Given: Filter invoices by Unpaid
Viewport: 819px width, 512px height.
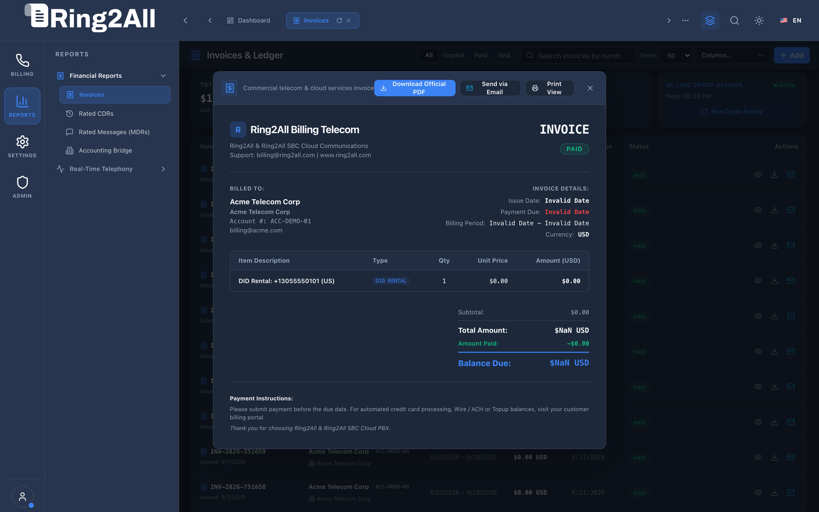Looking at the screenshot, I should 453,55.
